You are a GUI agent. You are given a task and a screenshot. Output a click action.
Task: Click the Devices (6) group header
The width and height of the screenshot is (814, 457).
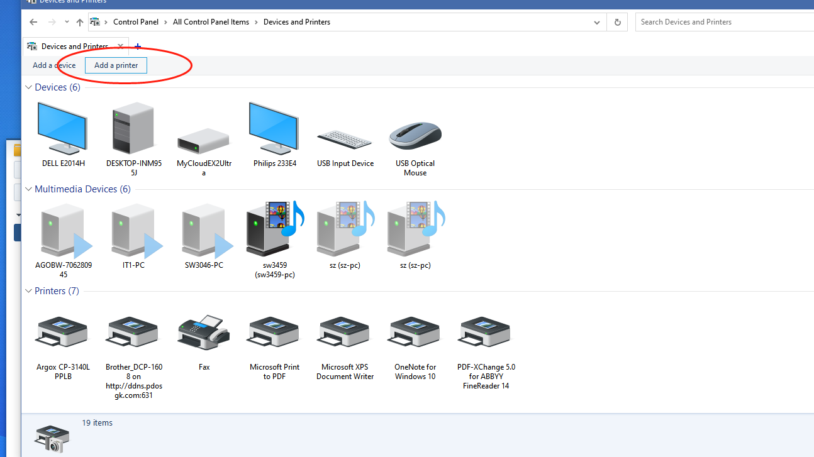pyautogui.click(x=57, y=87)
